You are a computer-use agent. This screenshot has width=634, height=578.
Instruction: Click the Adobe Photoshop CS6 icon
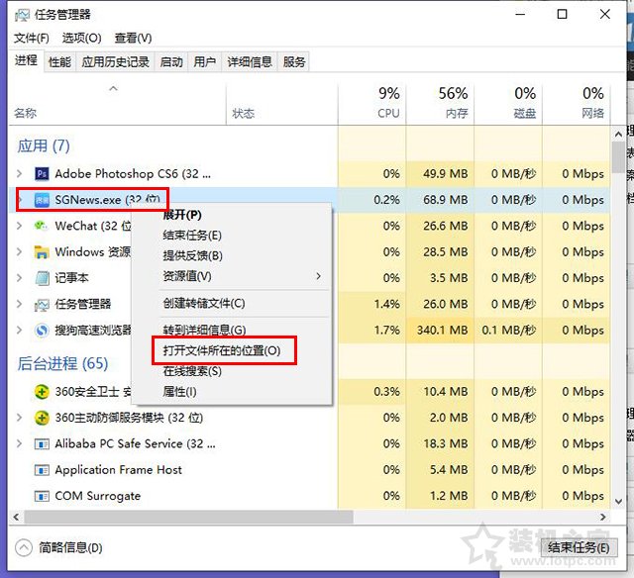tap(42, 174)
